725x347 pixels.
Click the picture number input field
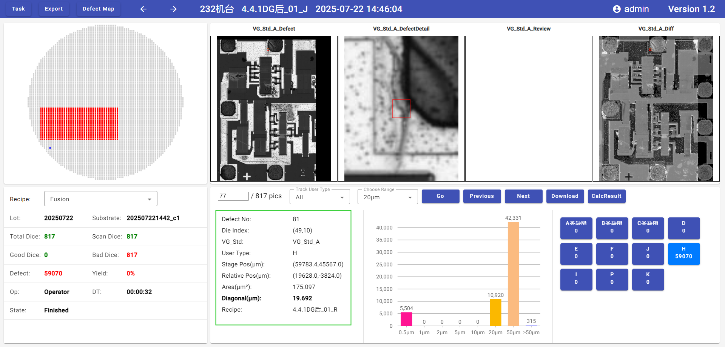coord(233,196)
